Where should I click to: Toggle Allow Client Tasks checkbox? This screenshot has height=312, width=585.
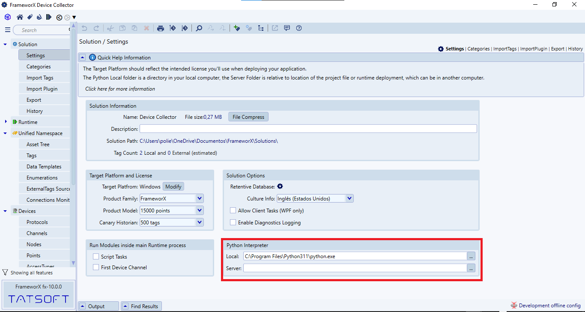click(x=233, y=211)
